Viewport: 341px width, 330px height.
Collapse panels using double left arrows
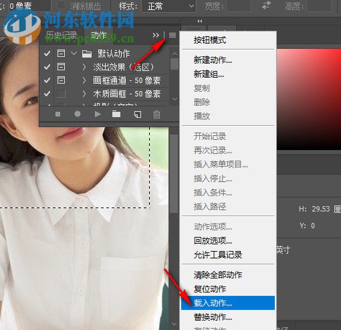click(199, 21)
